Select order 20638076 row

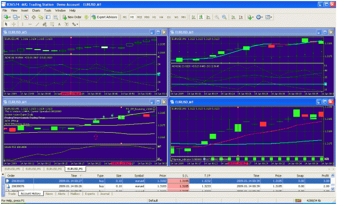click(169, 186)
